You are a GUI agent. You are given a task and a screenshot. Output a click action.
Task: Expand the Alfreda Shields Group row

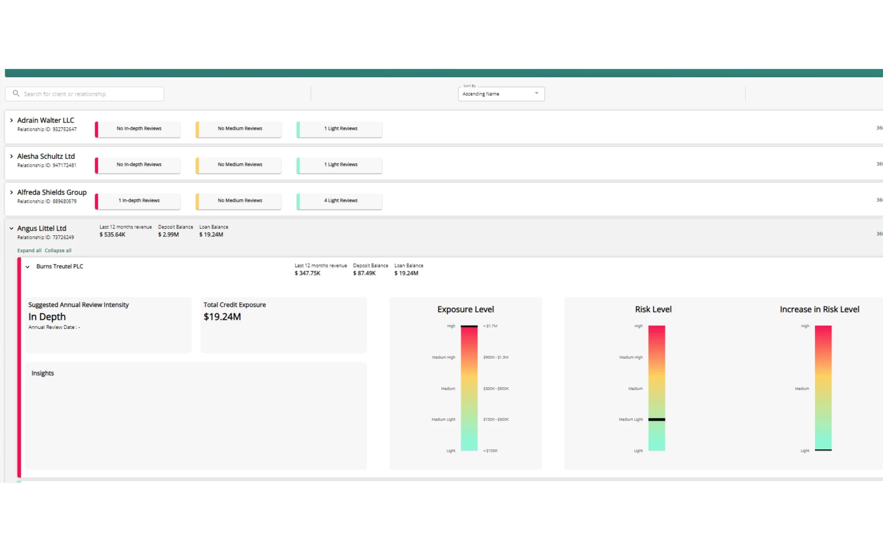pos(11,192)
